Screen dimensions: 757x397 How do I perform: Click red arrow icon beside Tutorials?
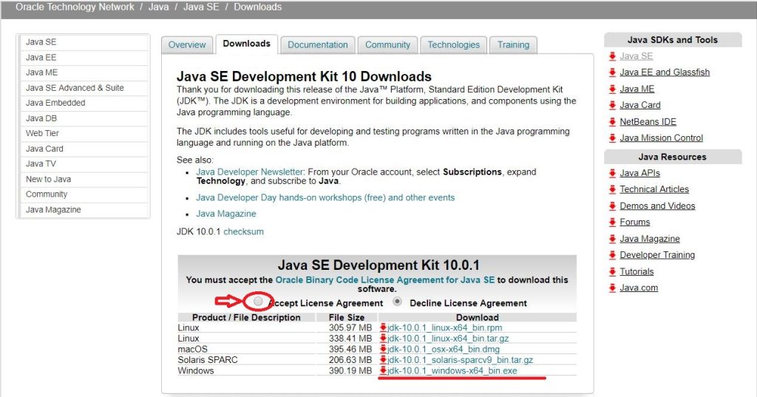[612, 272]
